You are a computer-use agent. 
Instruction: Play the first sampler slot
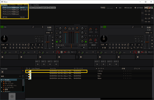click(x=2, y=57)
